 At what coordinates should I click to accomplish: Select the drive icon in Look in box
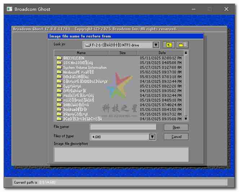click(x=88, y=45)
